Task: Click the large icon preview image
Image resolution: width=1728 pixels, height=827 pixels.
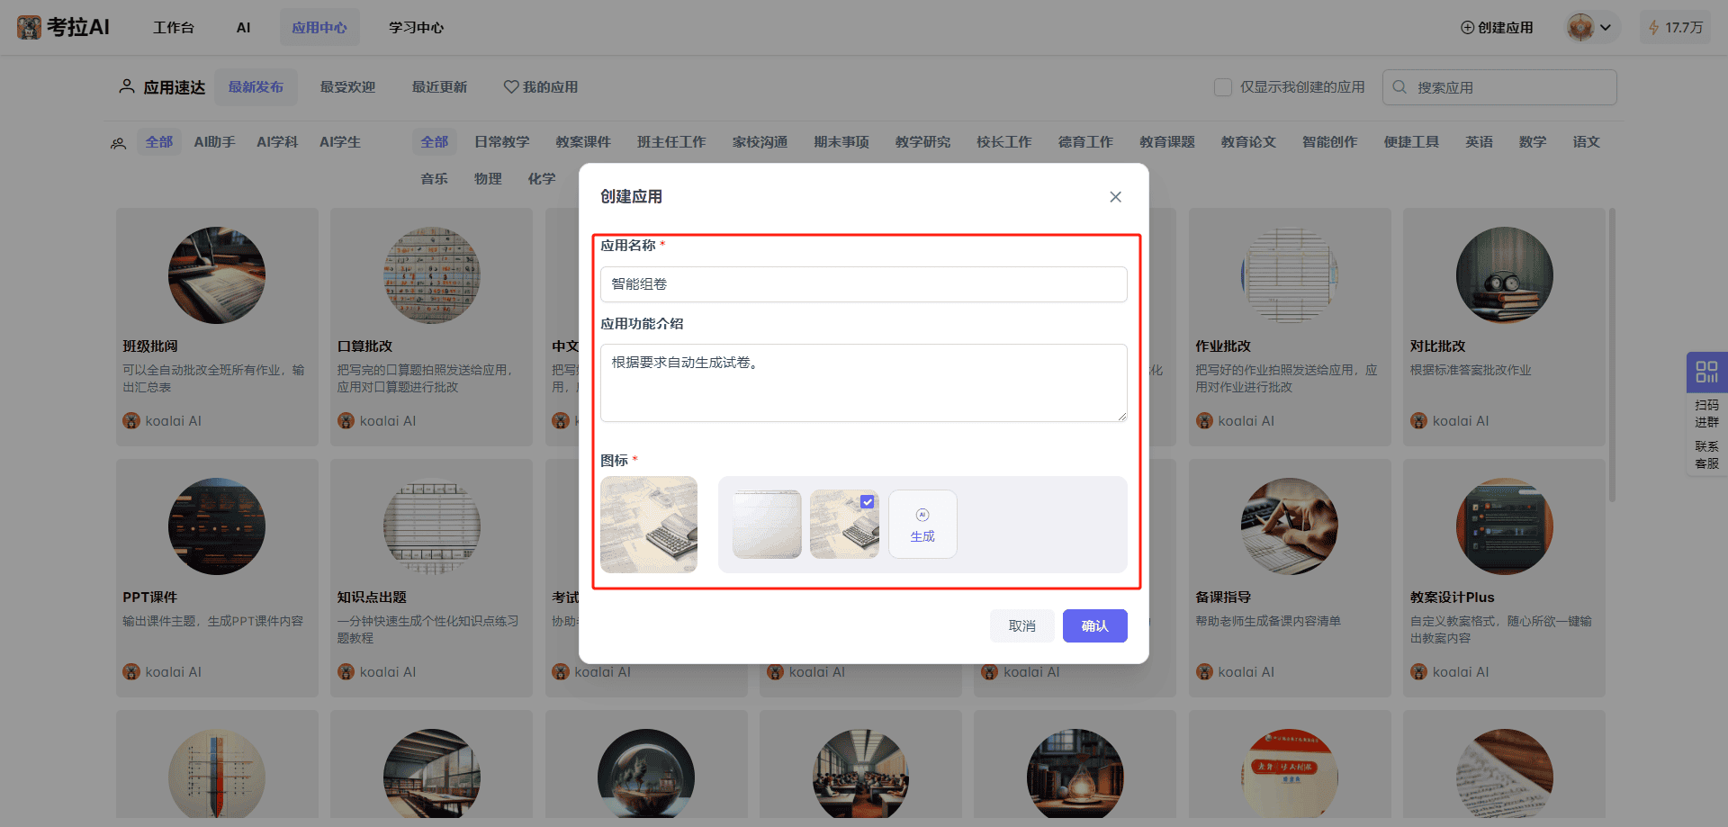Action: (649, 525)
